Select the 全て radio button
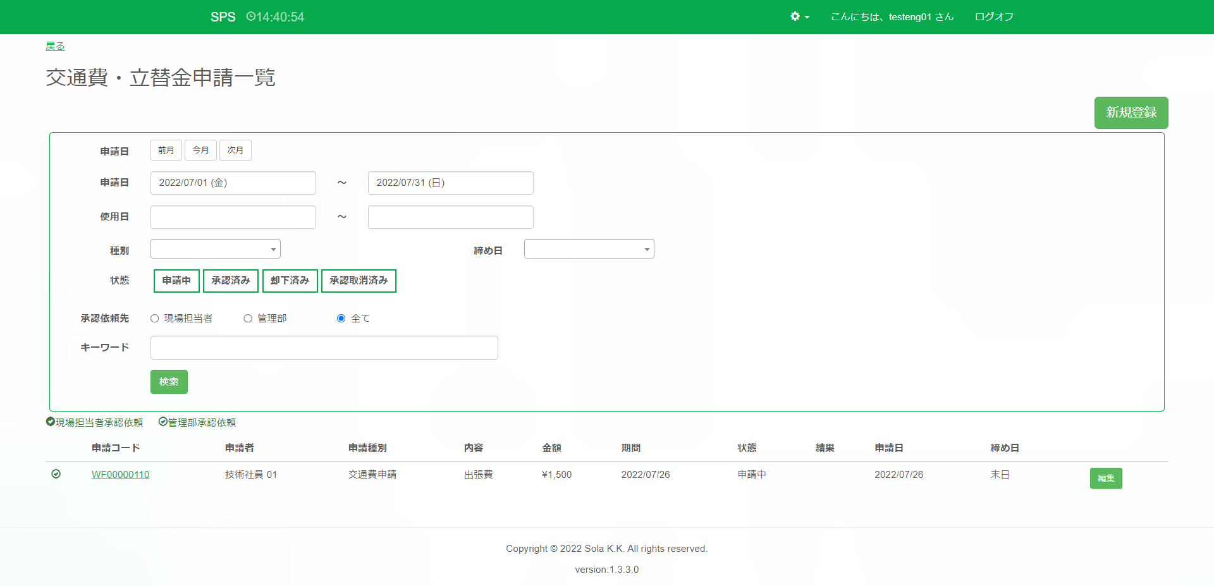The image size is (1214, 586). pyautogui.click(x=341, y=319)
